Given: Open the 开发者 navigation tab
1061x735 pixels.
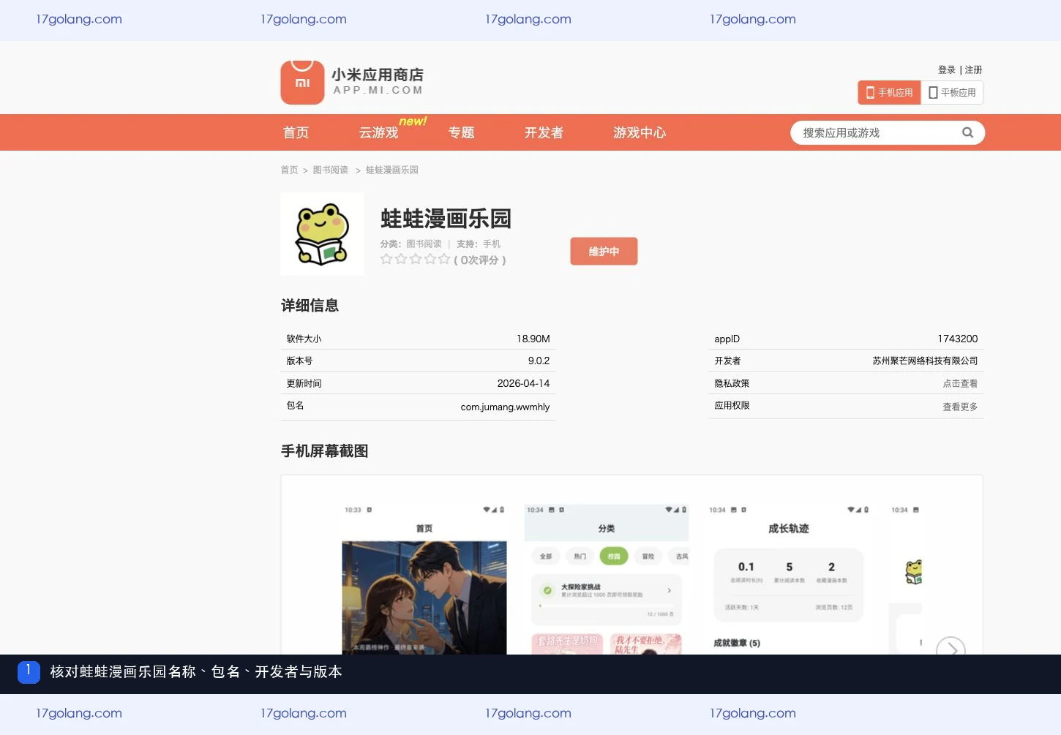Looking at the screenshot, I should [x=544, y=132].
